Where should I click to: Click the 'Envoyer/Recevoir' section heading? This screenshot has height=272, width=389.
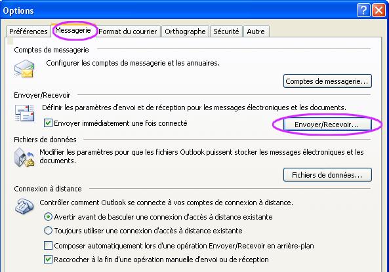point(42,95)
